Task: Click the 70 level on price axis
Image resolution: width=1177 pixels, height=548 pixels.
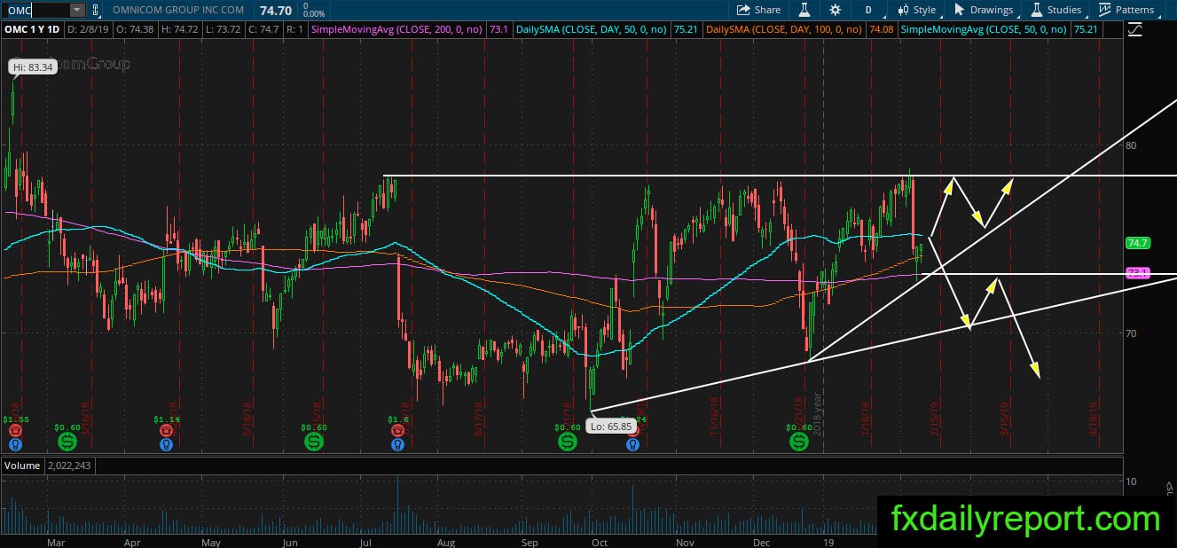Action: coord(1131,333)
